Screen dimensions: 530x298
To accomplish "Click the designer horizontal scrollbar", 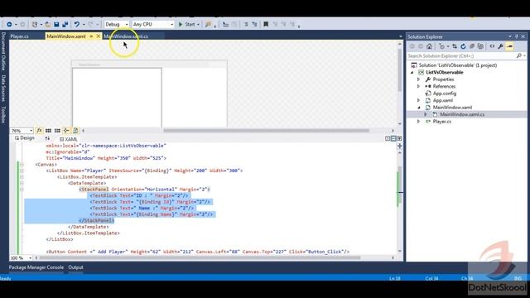I will point(267,131).
